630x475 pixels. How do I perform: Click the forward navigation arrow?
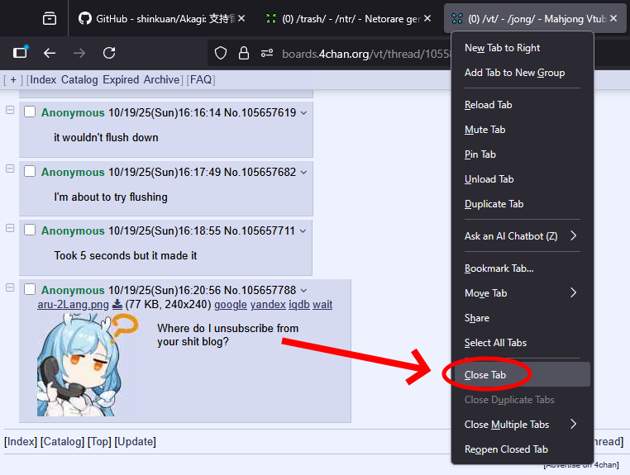pos(79,53)
